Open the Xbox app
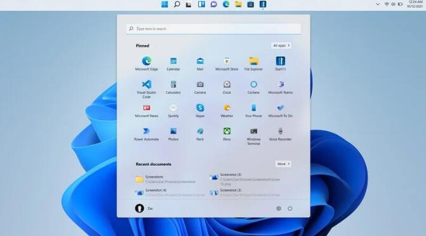 click(227, 134)
